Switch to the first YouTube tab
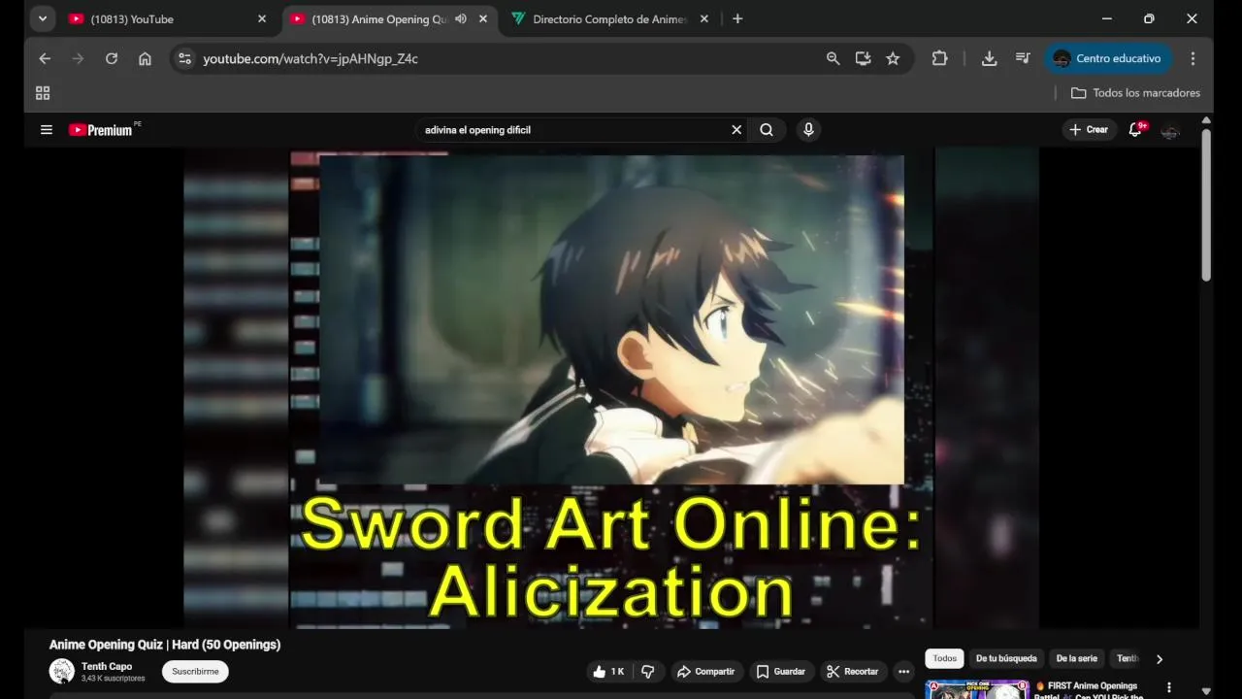Screen dimensions: 1242x699 coord(168,18)
